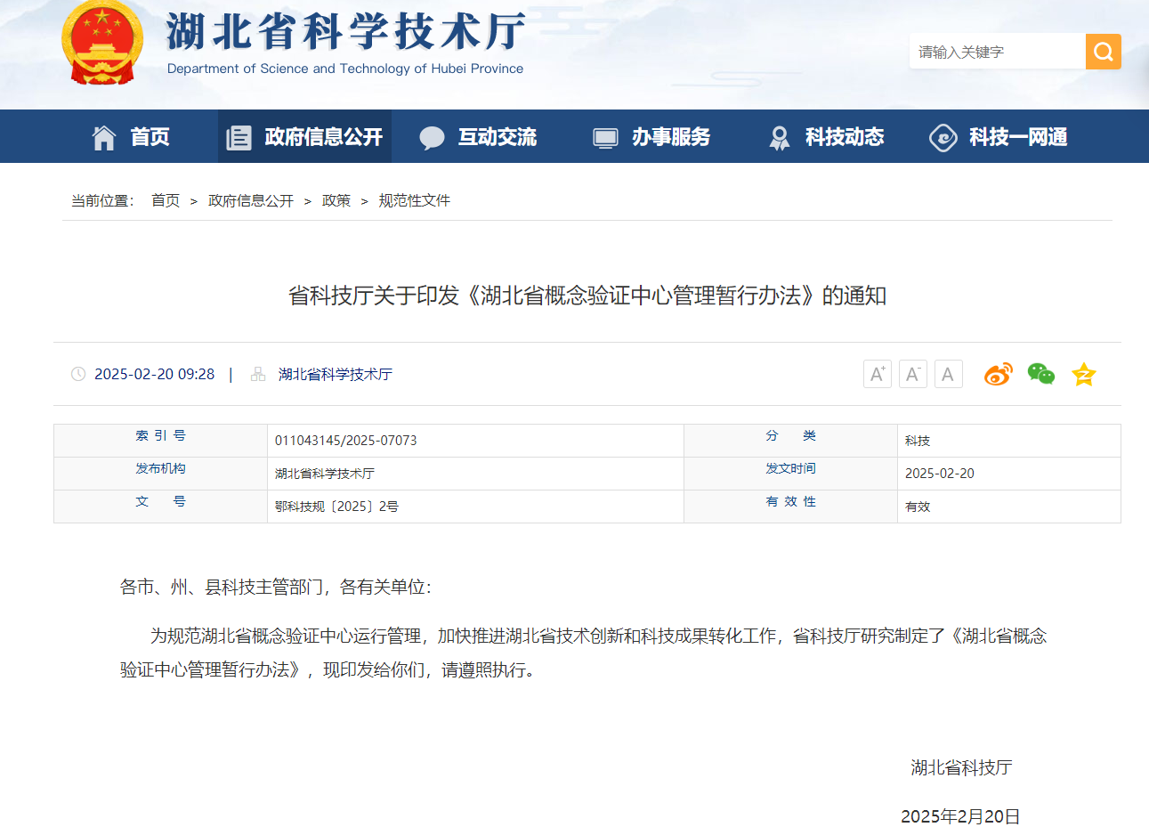Focus the keyword search input field
Screen dimensions: 1149x827
pyautogui.click(x=997, y=52)
